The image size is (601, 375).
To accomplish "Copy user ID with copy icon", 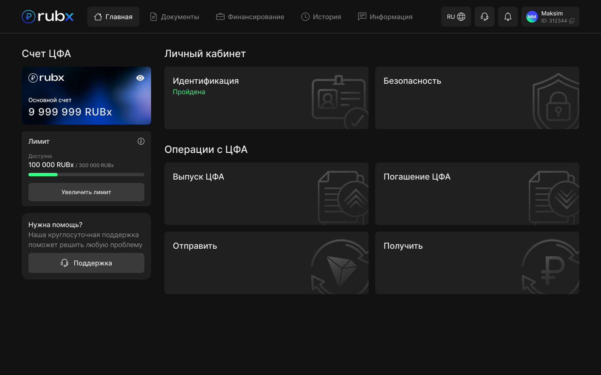I will (572, 21).
